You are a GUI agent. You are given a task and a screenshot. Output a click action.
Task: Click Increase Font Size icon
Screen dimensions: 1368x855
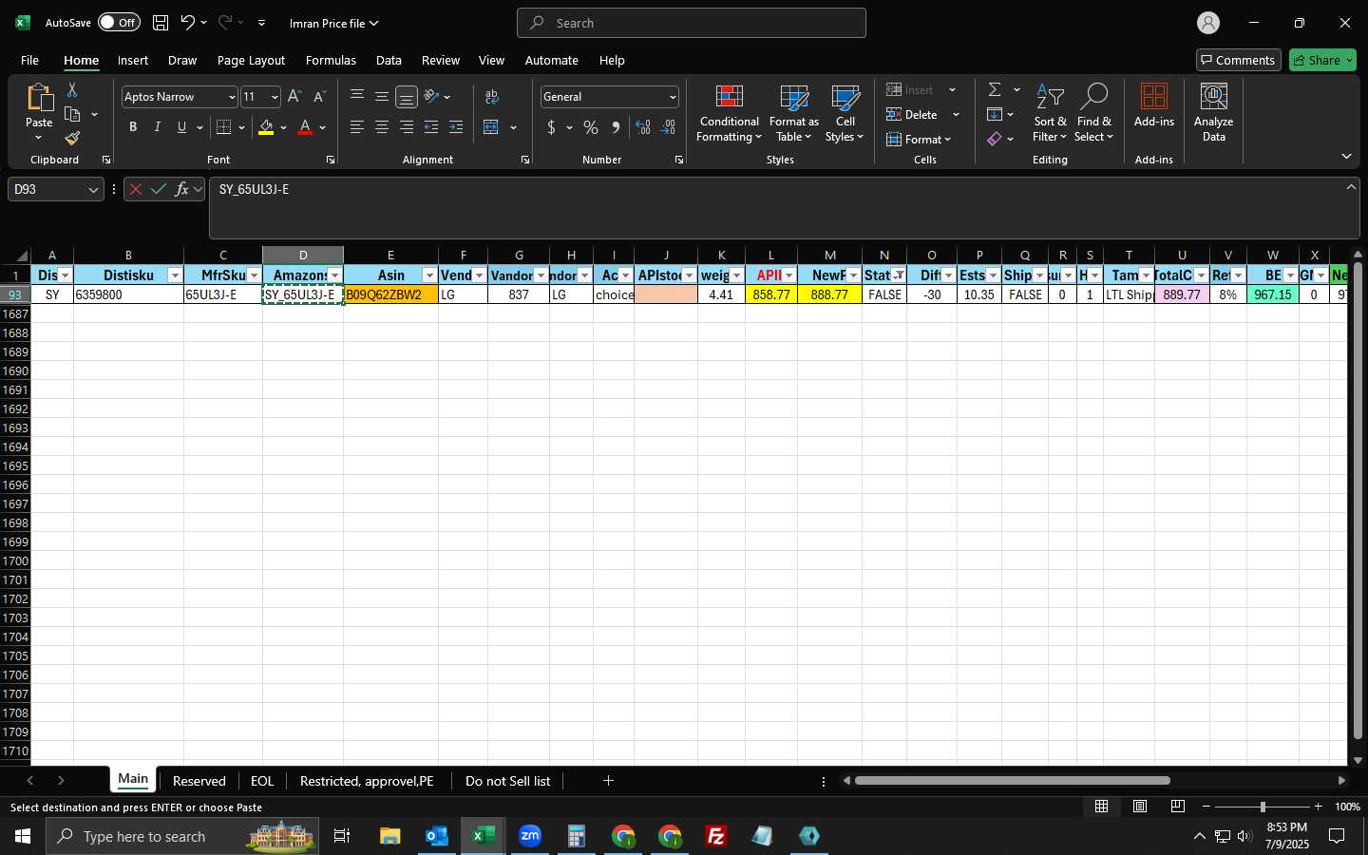click(294, 97)
